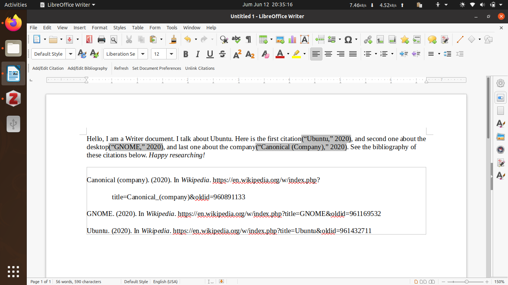Expand the Liberation Serif font name dropdown

[143, 54]
